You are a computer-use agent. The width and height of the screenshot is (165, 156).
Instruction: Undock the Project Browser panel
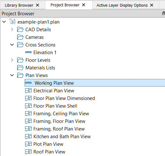(163, 13)
